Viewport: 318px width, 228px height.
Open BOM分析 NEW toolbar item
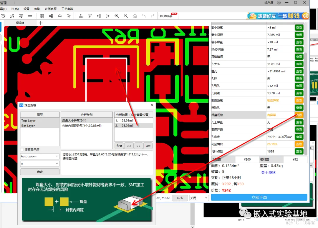pyautogui.click(x=168, y=16)
